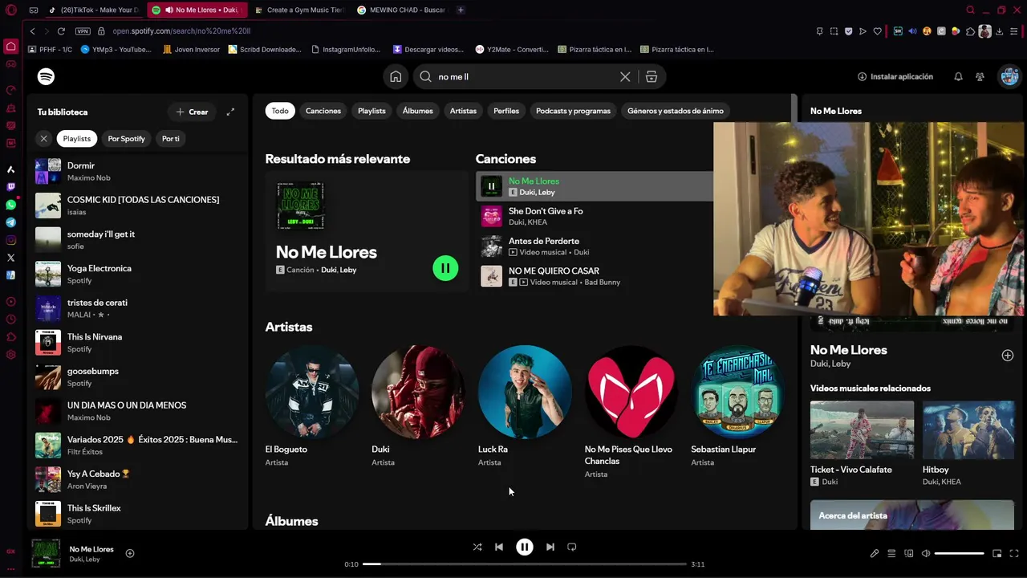Go to Spotify home icon
The width and height of the screenshot is (1027, 578).
point(396,76)
